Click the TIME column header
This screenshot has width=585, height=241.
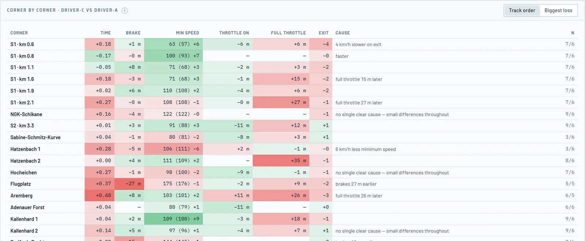pos(106,33)
